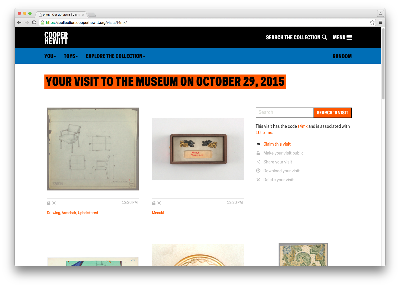400x287 pixels.
Task: Click the X icon under the armchair drawing
Action: coord(54,203)
